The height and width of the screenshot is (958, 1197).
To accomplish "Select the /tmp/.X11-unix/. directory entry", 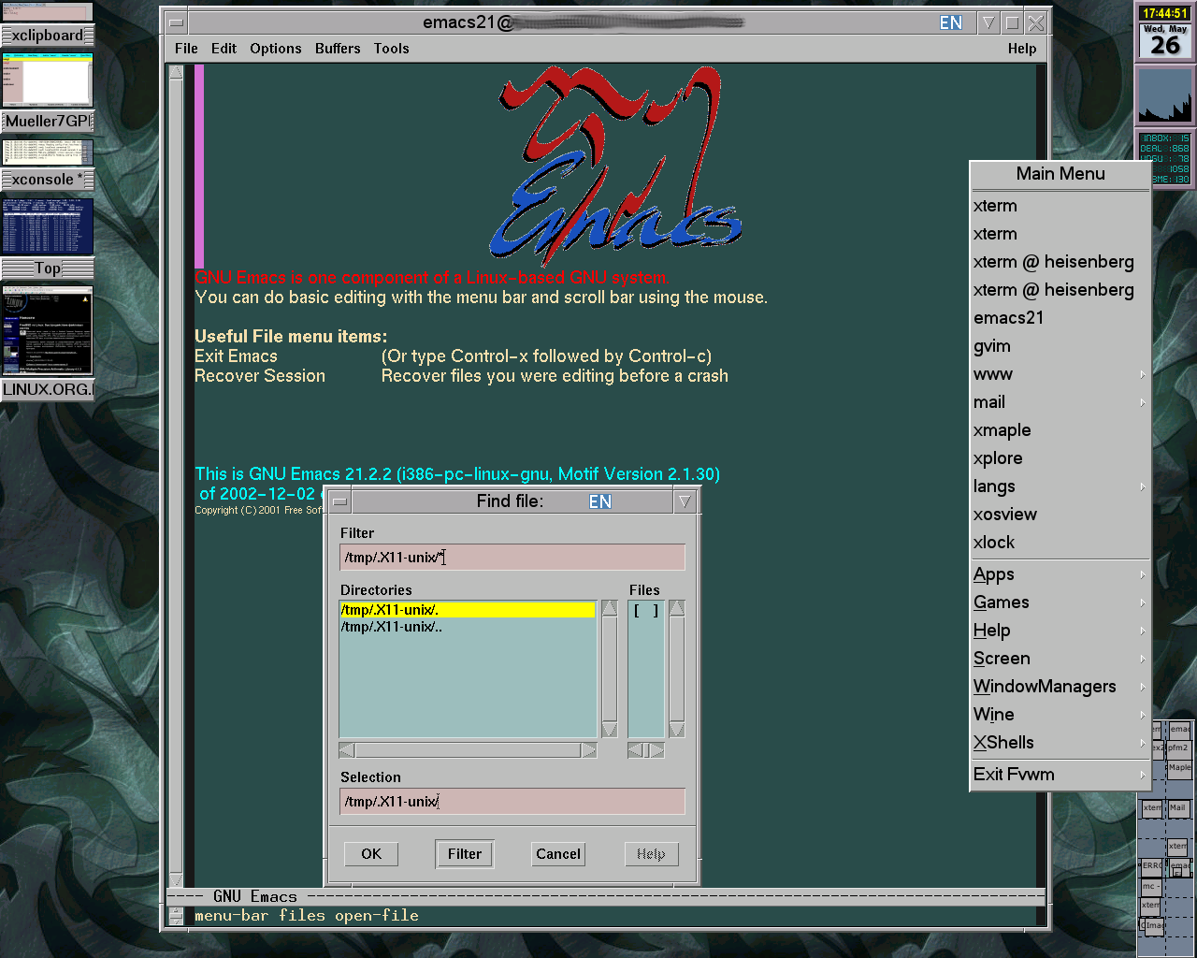I will [x=468, y=610].
